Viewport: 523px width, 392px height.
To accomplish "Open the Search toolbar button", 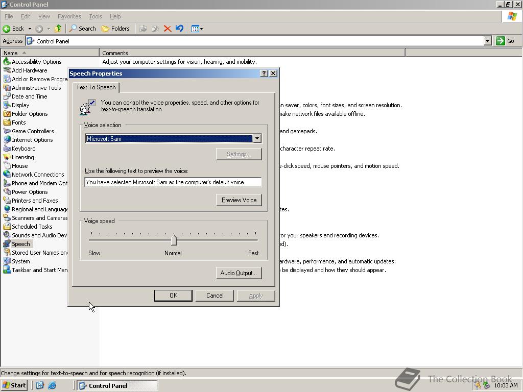I will (x=82, y=29).
